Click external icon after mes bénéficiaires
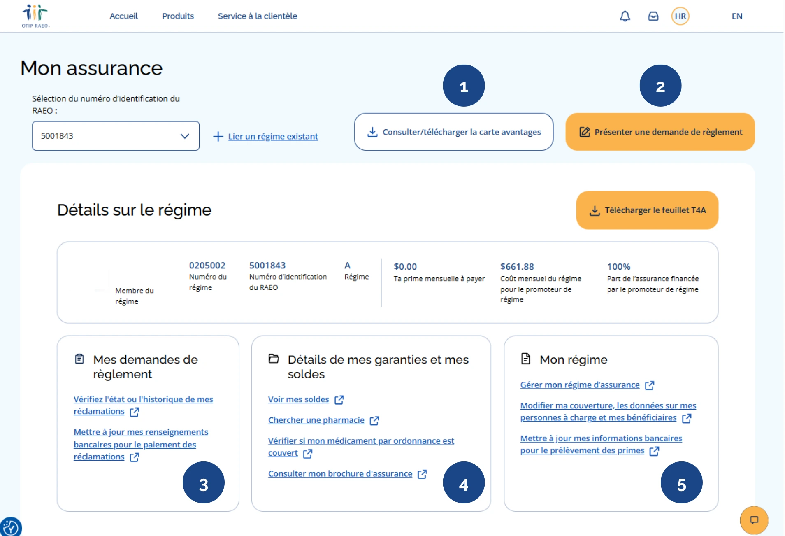Image resolution: width=785 pixels, height=536 pixels. click(x=686, y=418)
